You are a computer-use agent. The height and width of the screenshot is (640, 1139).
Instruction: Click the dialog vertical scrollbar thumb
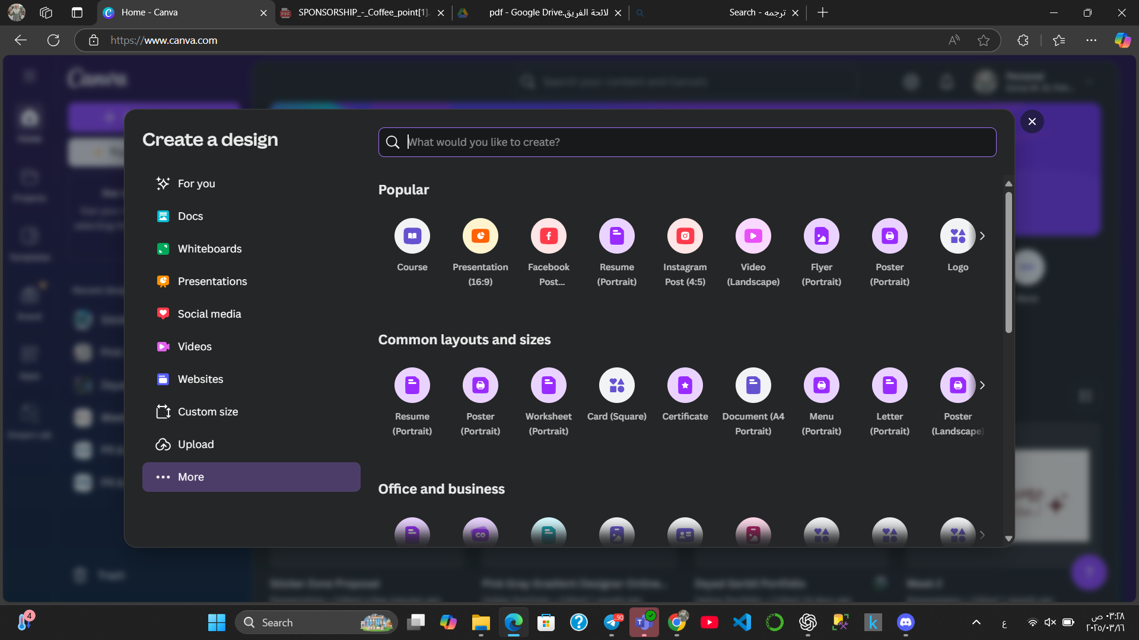[x=1008, y=262]
